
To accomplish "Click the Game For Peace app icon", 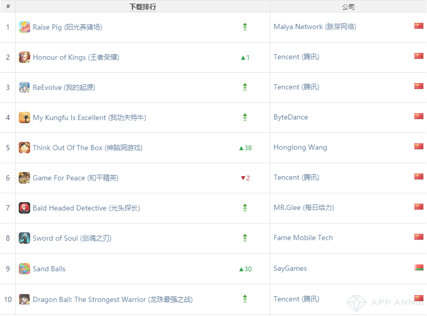I will 24,178.
